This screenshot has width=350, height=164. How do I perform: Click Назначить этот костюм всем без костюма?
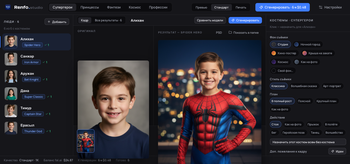308,142
